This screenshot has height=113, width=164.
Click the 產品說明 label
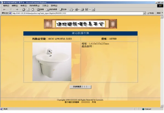tap(87, 46)
